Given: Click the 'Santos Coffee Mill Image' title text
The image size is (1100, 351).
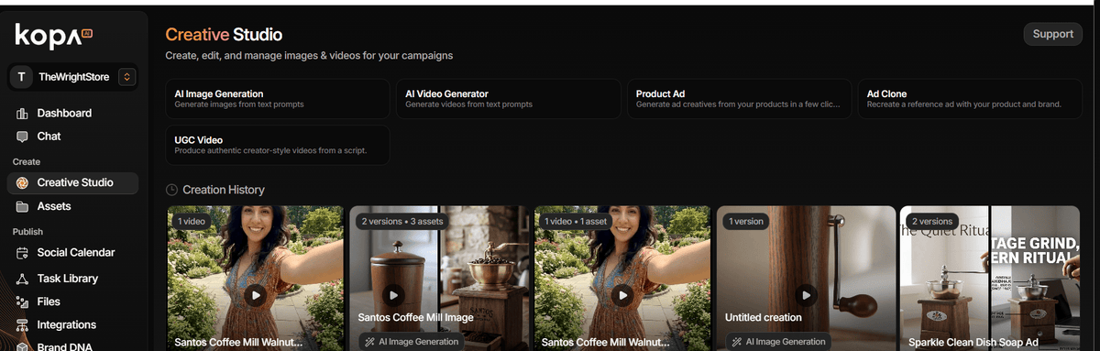Looking at the screenshot, I should tap(415, 318).
